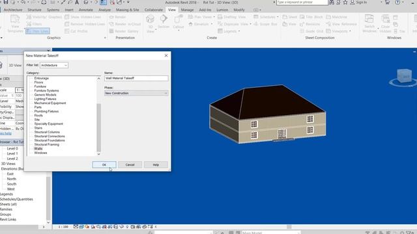The image size is (417, 234).
Task: Click Title Block in Sheet Composition panel
Action: coord(311,17)
